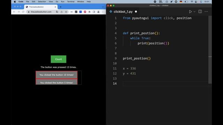Viewport: 223px width, 125px height.
Task: Open a new Chrome tab
Action: 61,7
